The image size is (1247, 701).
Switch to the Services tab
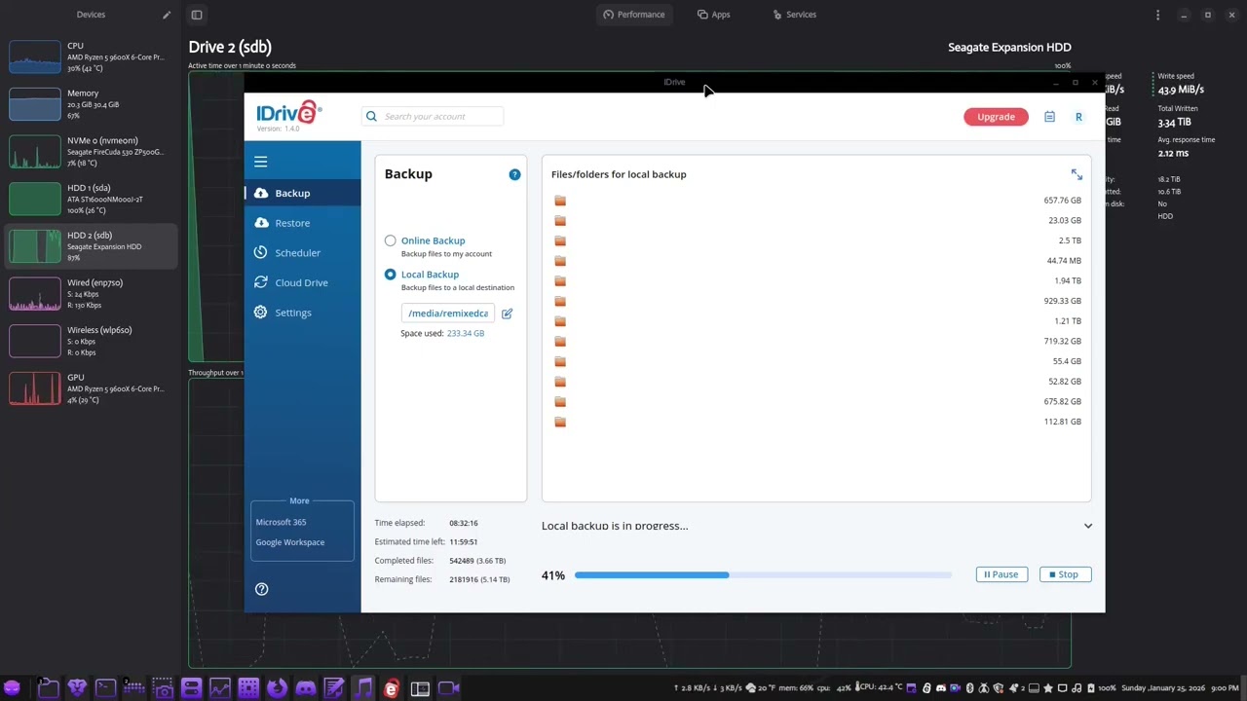point(795,15)
